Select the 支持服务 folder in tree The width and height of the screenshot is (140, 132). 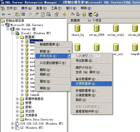[31, 115]
